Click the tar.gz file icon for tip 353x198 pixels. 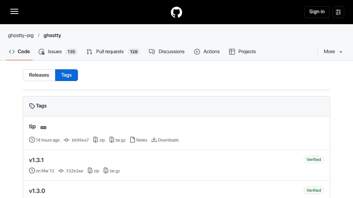coord(112,140)
